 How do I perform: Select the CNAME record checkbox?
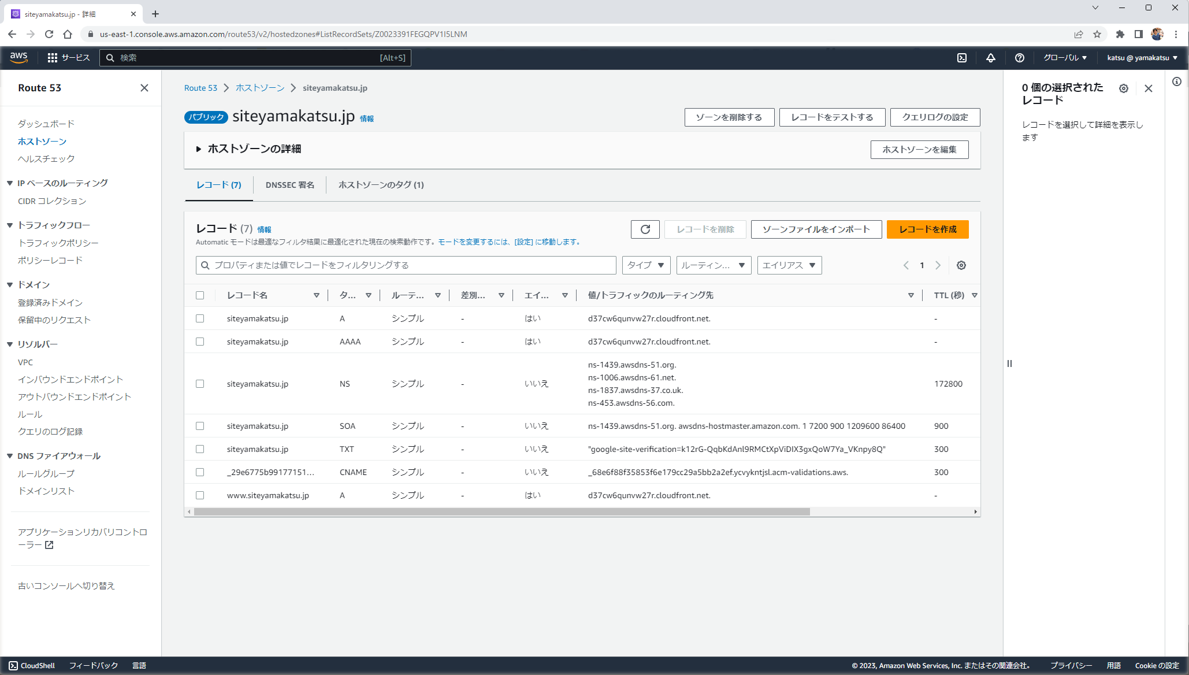coord(200,472)
